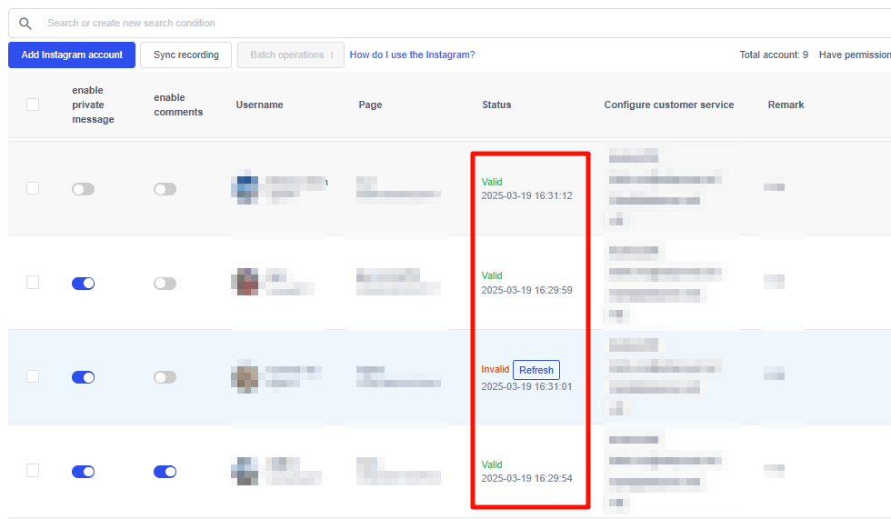Click the magnifier icon in the search bar
This screenshot has width=891, height=519.
(x=25, y=23)
